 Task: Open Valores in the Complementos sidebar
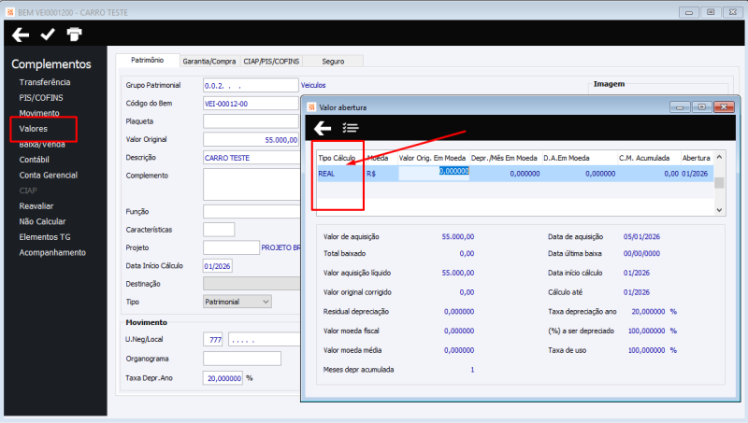(x=34, y=129)
